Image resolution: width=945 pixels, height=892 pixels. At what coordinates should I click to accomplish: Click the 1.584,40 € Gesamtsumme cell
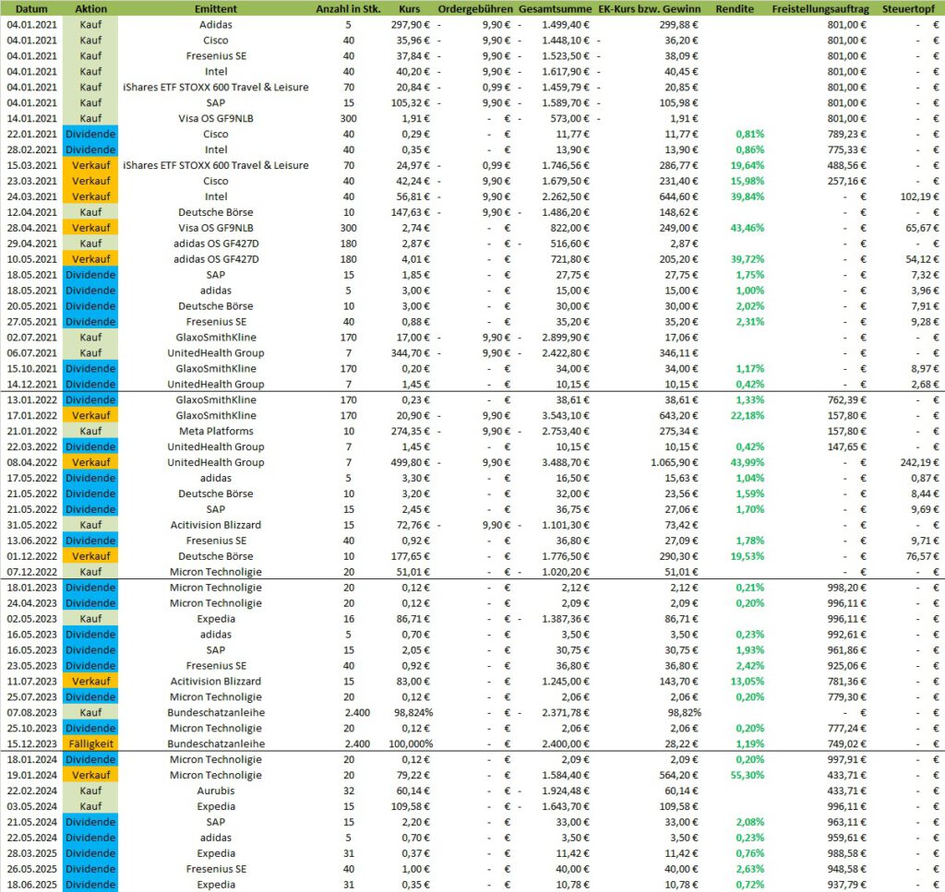(566, 777)
